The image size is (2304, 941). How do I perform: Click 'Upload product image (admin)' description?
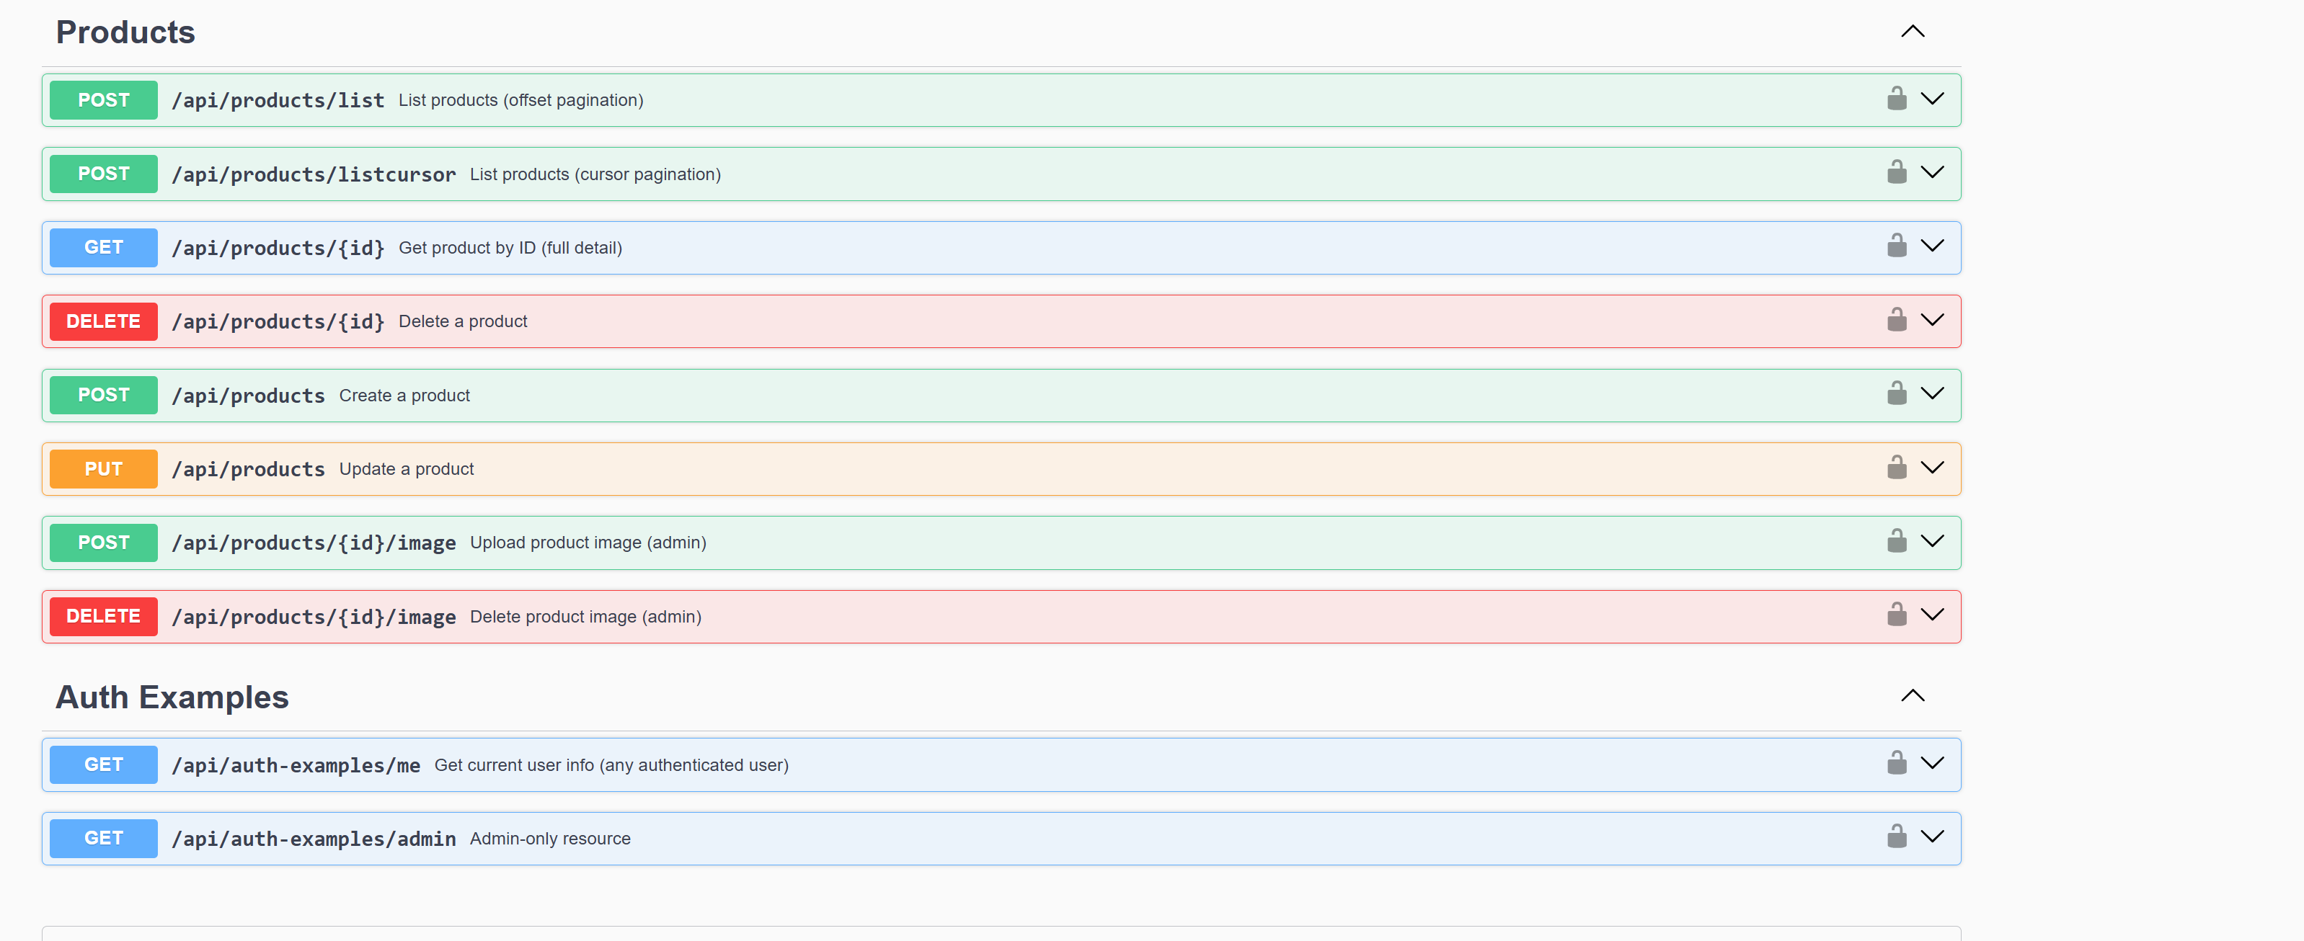point(588,543)
